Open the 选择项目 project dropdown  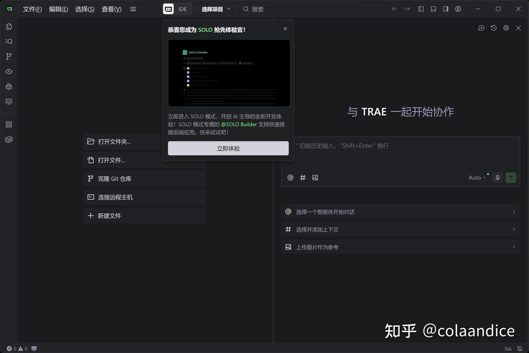click(x=216, y=9)
